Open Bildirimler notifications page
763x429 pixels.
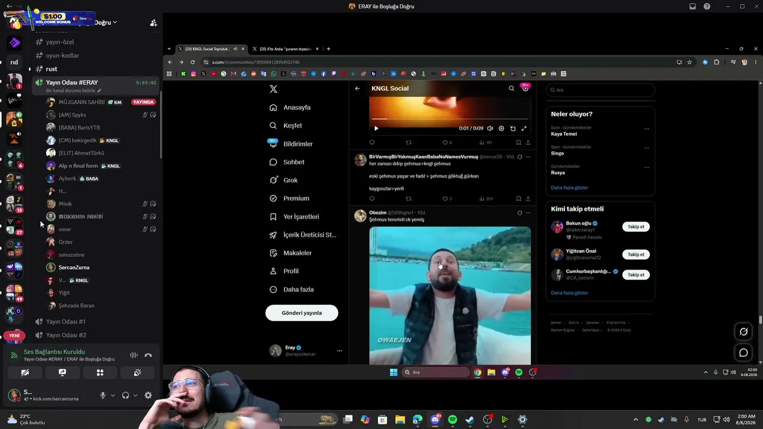(291, 144)
